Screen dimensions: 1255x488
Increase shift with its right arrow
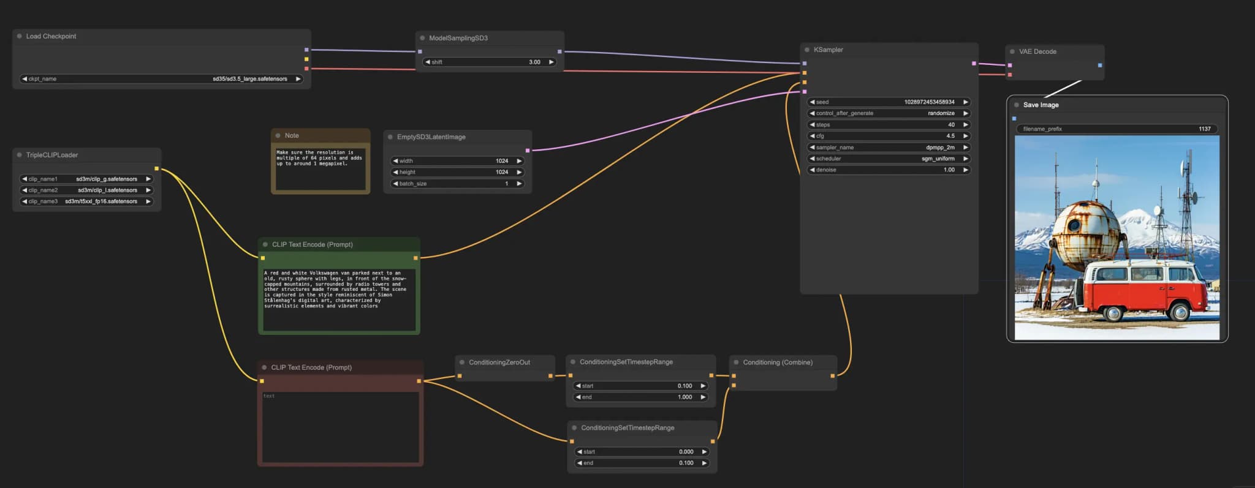click(551, 62)
